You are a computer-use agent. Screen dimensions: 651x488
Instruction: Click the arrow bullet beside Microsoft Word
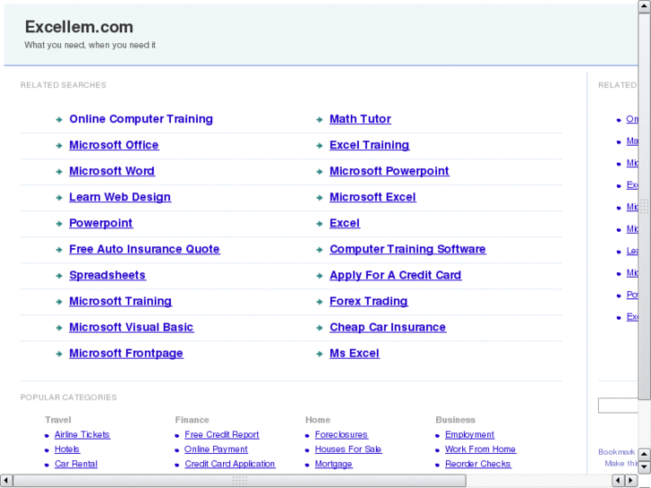click(x=59, y=171)
